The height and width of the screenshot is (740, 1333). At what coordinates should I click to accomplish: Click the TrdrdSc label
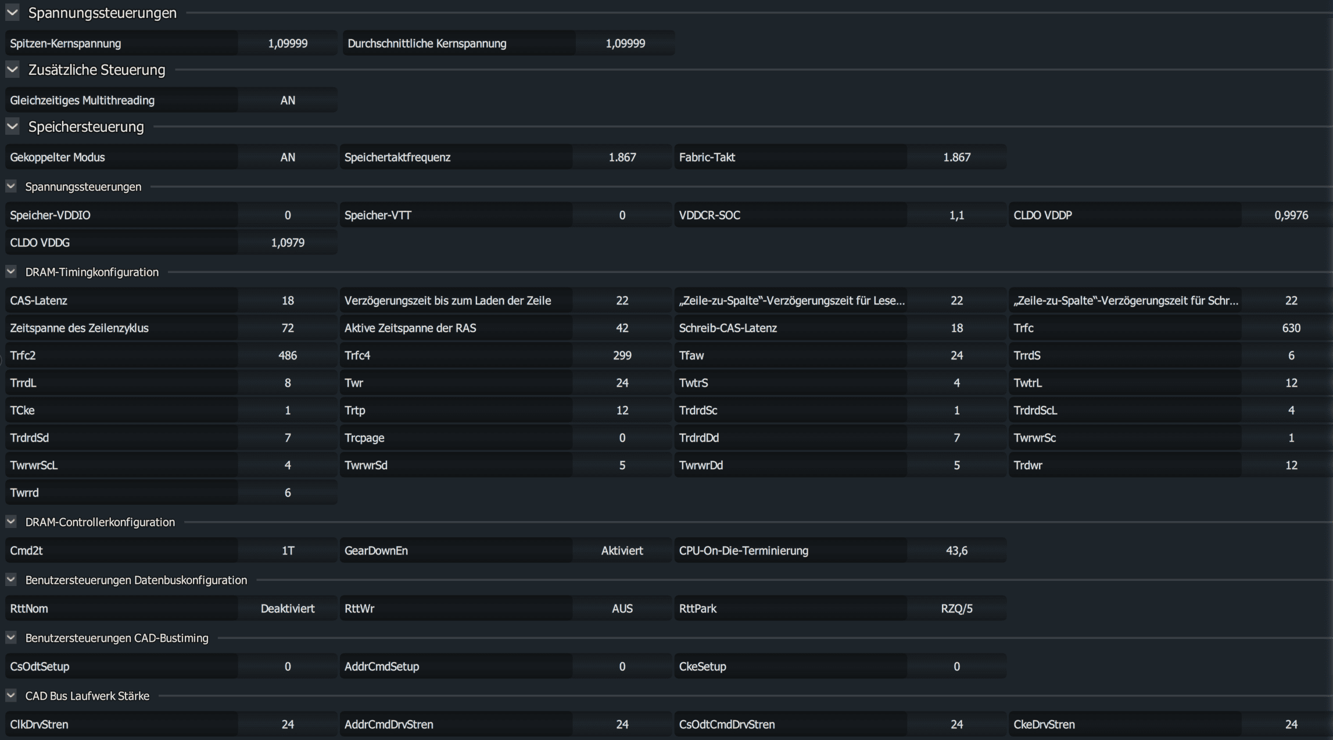tap(698, 410)
